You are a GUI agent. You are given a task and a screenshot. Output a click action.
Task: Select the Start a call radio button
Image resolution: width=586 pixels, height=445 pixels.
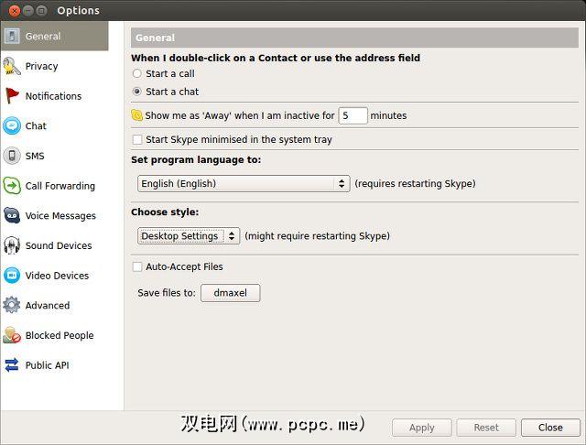click(137, 73)
